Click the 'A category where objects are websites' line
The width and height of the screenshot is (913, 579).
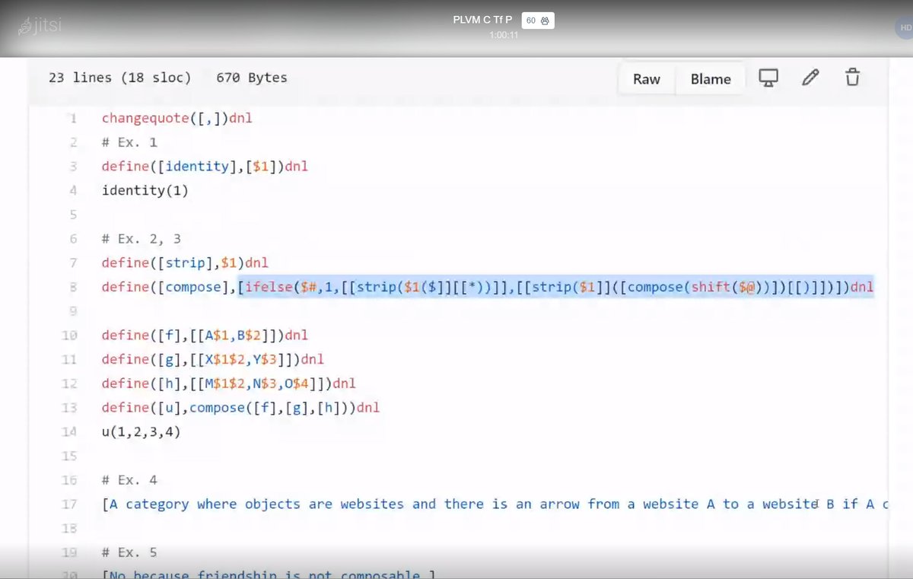pos(495,504)
